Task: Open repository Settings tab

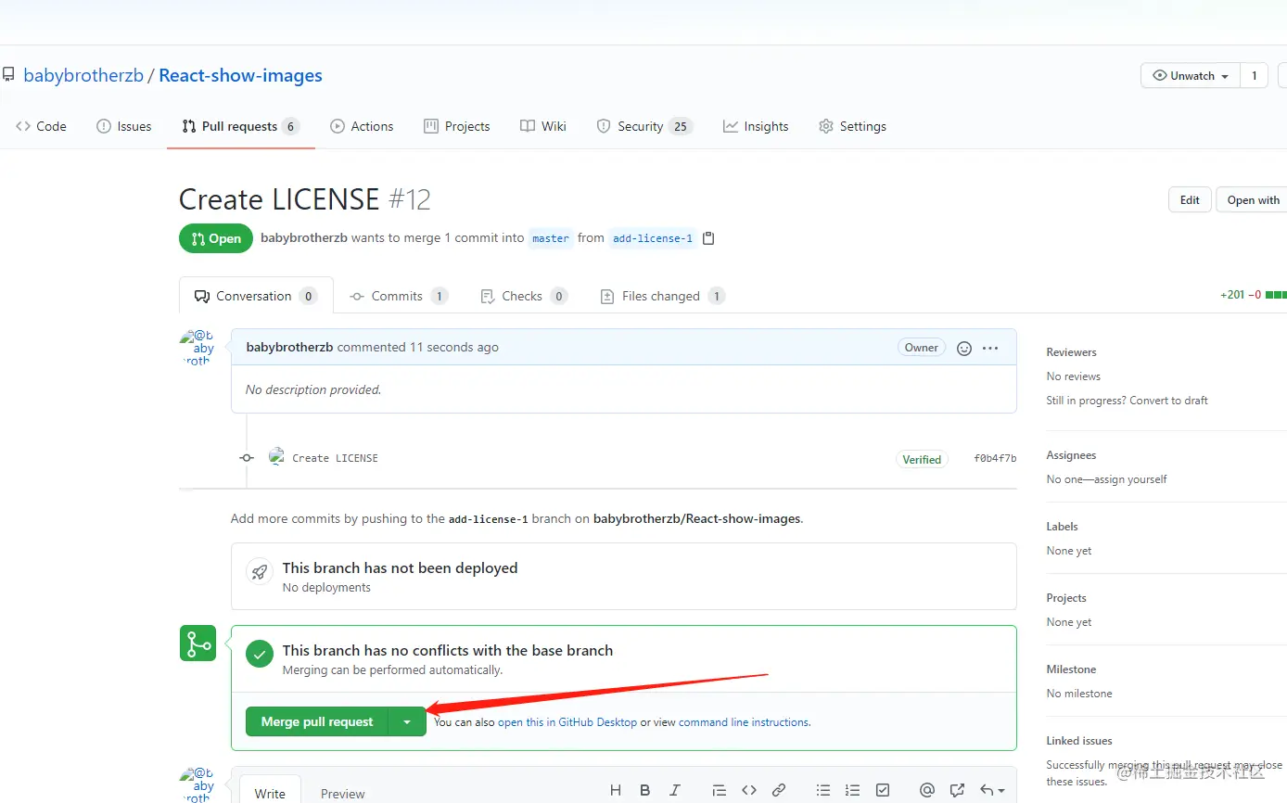Action: pos(852,126)
